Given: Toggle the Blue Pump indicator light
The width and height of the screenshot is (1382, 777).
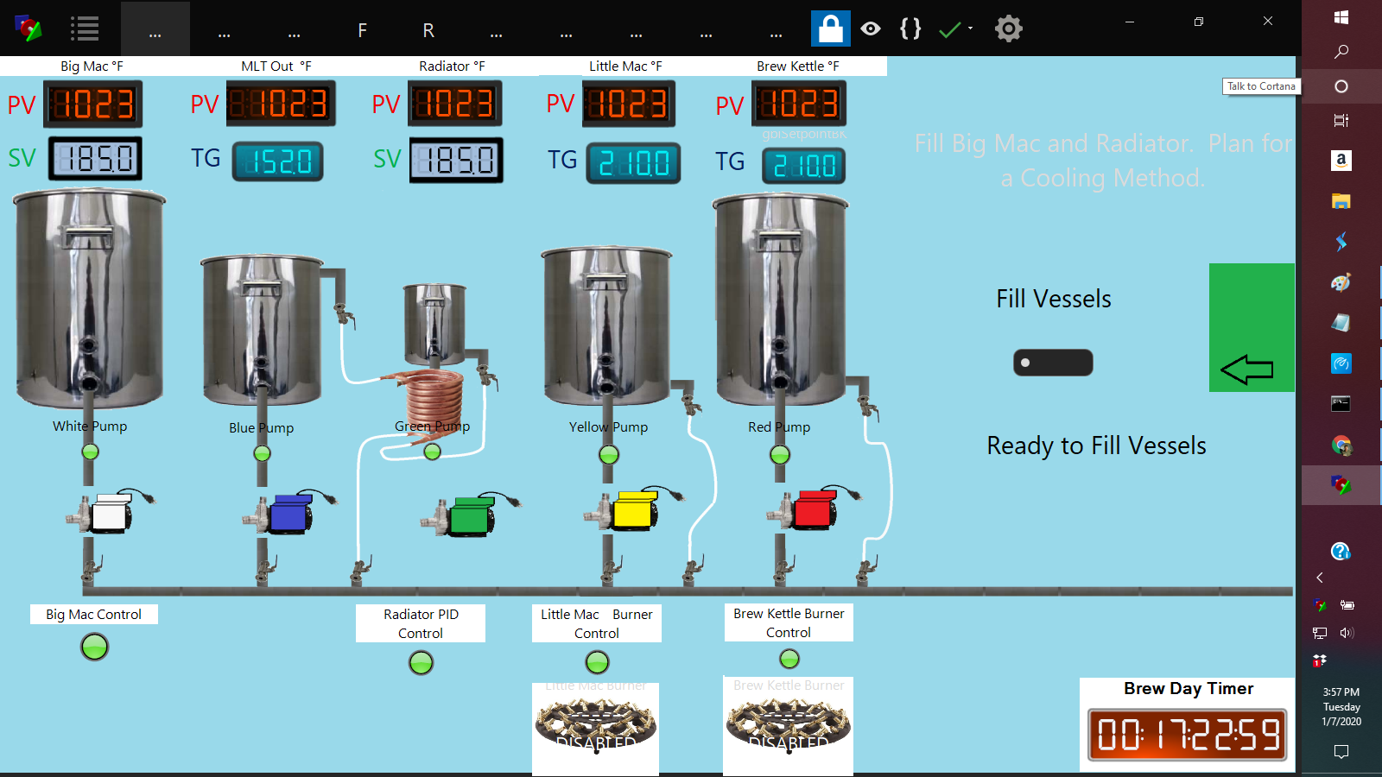Looking at the screenshot, I should pos(263,453).
